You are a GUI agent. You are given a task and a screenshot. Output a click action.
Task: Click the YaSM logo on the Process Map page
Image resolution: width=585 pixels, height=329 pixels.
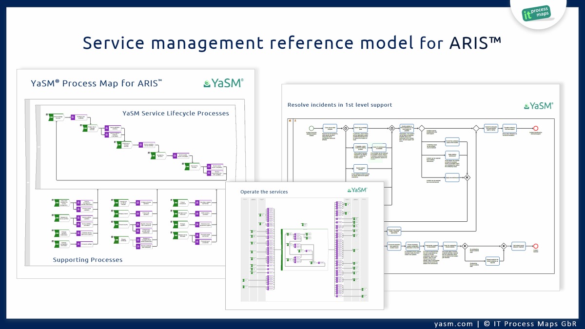(x=224, y=83)
